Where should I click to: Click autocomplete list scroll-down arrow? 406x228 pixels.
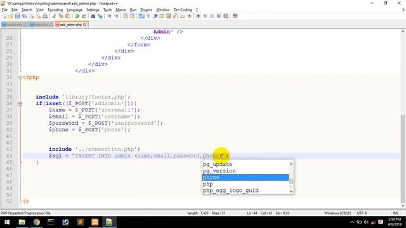pyautogui.click(x=291, y=191)
